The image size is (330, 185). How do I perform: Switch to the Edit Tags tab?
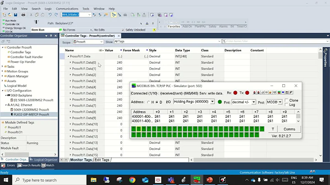[102, 160]
